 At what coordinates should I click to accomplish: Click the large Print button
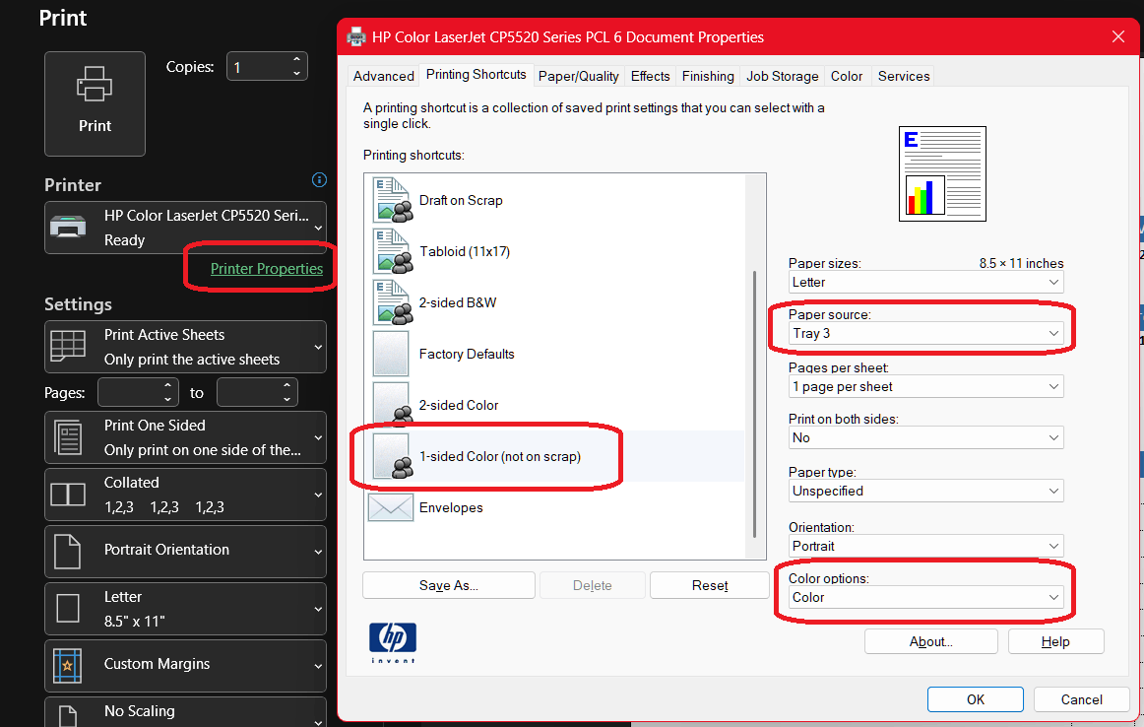coord(95,103)
